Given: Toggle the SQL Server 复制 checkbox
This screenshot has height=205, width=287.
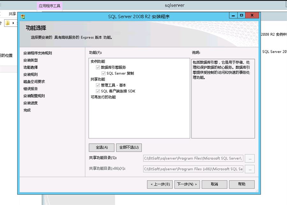Looking at the screenshot, I should click(x=104, y=73).
